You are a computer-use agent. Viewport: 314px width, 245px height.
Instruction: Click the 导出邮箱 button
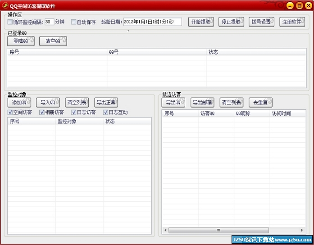(x=202, y=103)
